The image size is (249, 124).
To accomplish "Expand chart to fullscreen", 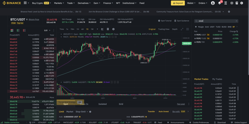I will click(182, 29).
